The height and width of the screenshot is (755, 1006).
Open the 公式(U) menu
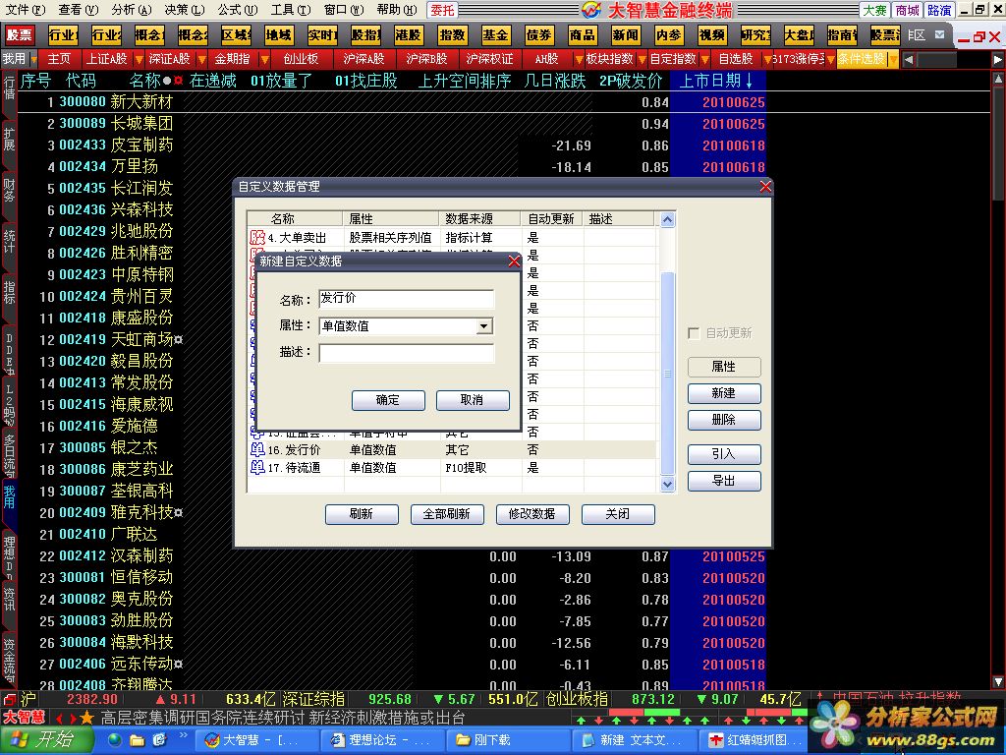coord(238,10)
